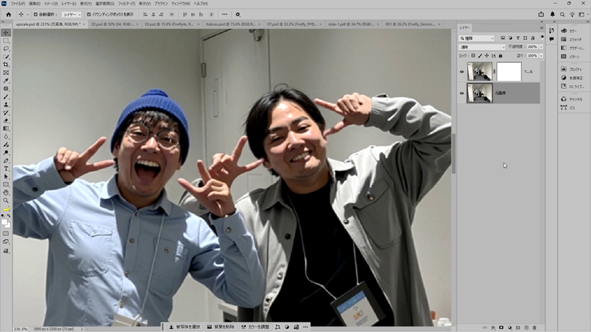Open the Adjustments panel icon
The width and height of the screenshot is (591, 332).
(564, 78)
